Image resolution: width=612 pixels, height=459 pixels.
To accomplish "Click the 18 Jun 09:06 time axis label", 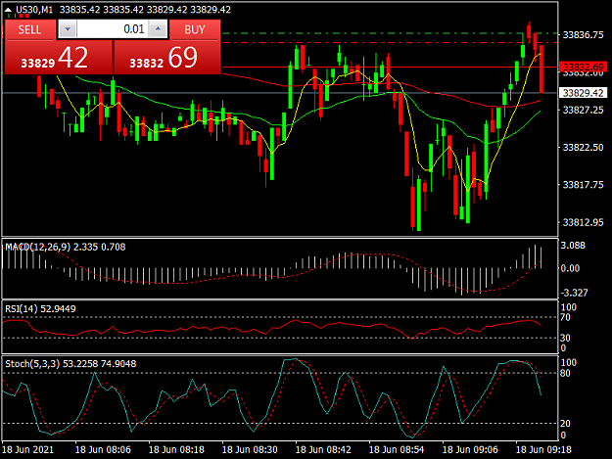I will point(470,449).
